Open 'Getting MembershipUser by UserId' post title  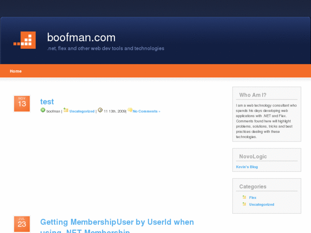(117, 226)
